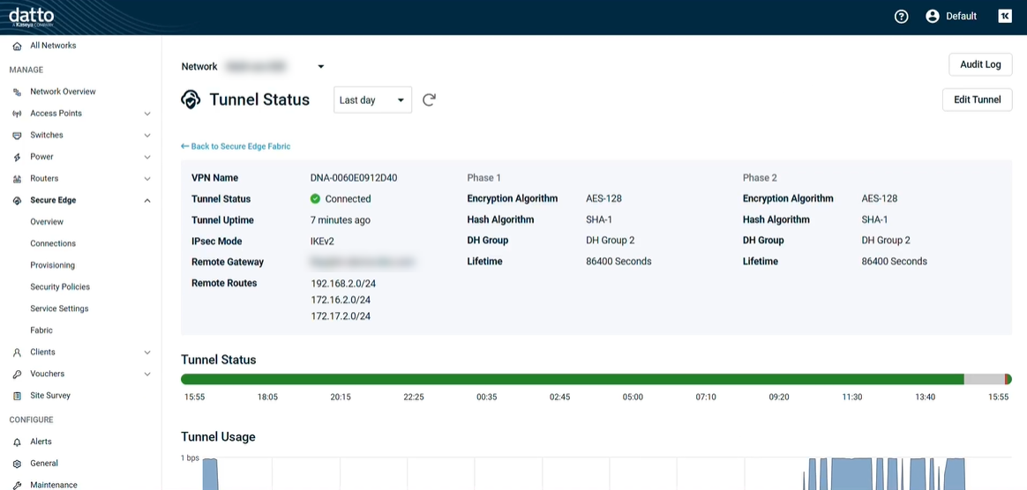Image resolution: width=1027 pixels, height=490 pixels.
Task: Open the Last day time range dropdown
Action: [372, 100]
